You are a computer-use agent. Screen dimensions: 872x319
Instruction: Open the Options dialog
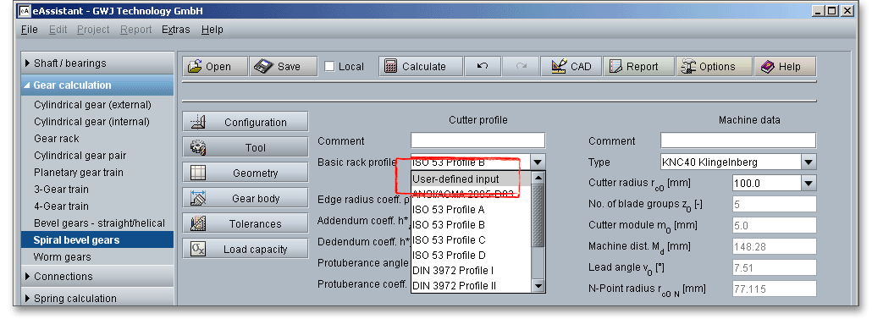714,67
